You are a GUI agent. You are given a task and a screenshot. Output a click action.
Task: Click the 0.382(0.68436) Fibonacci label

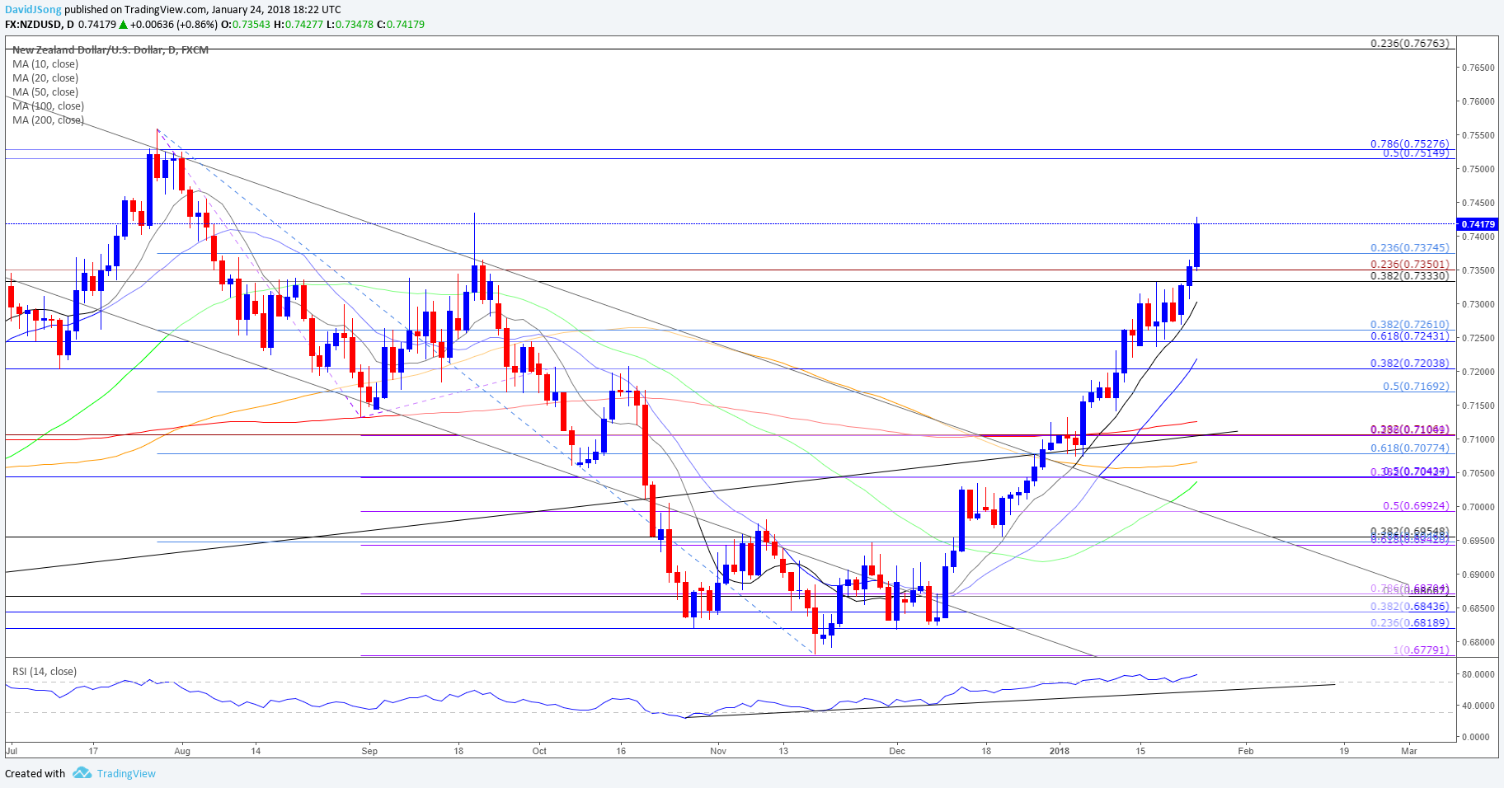tap(1409, 607)
